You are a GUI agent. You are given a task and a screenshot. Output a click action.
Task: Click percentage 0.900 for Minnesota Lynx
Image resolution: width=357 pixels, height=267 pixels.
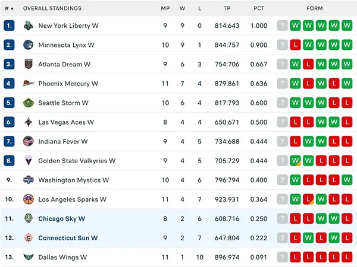tap(259, 45)
